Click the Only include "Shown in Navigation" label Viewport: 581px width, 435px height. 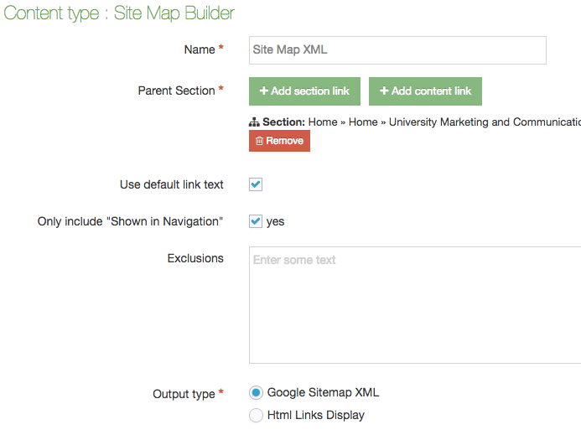tap(130, 221)
